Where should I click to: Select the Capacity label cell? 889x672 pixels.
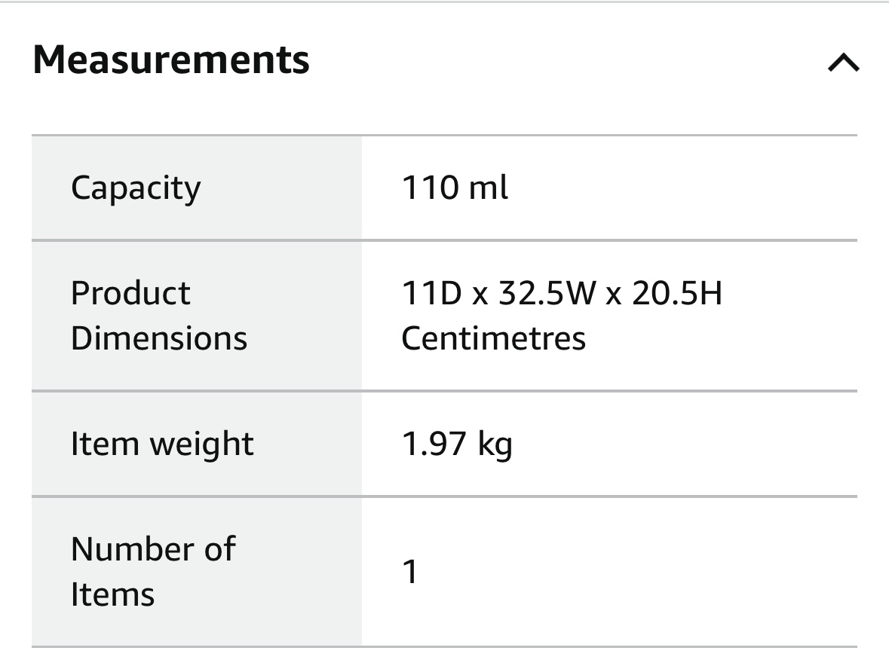point(136,188)
